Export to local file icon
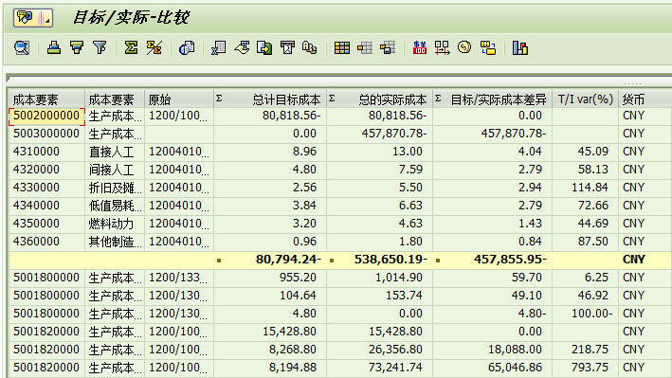This screenshot has height=378, width=672. tap(264, 47)
